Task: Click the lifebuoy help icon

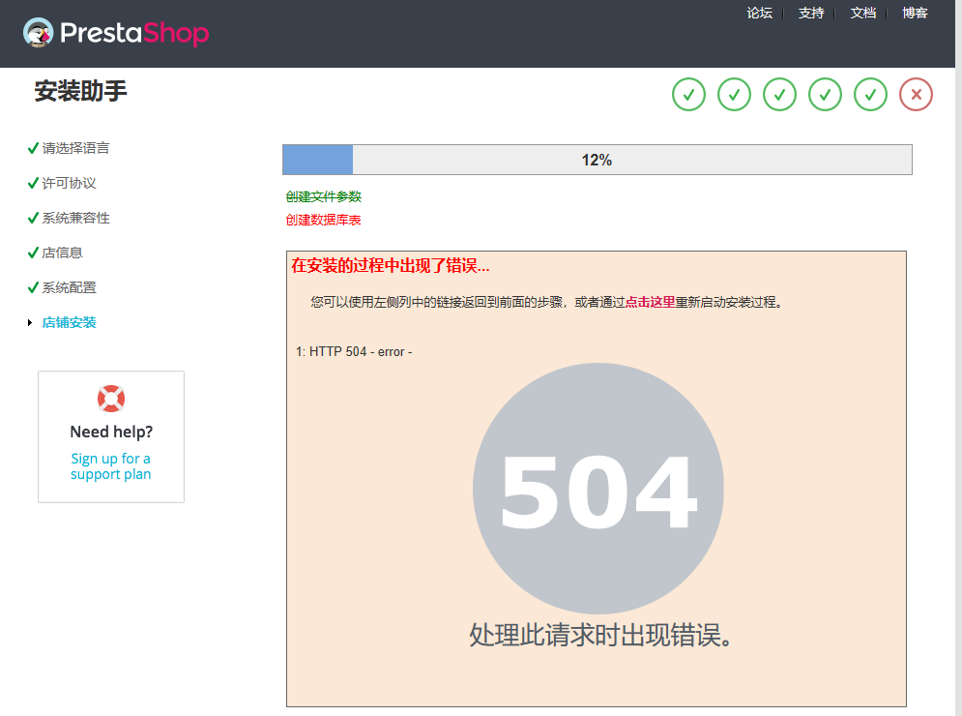Action: pos(110,398)
